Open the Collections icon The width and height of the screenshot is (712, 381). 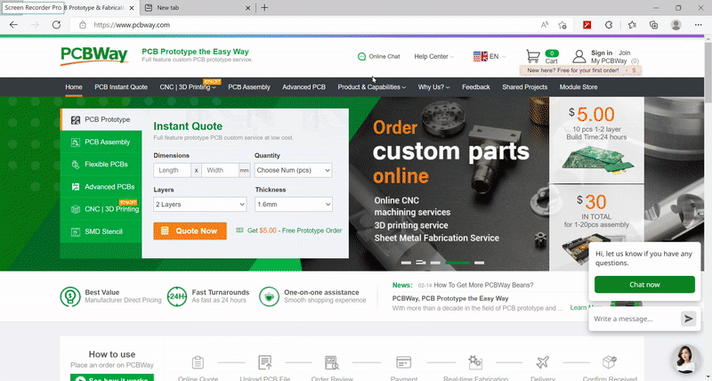[x=654, y=25]
